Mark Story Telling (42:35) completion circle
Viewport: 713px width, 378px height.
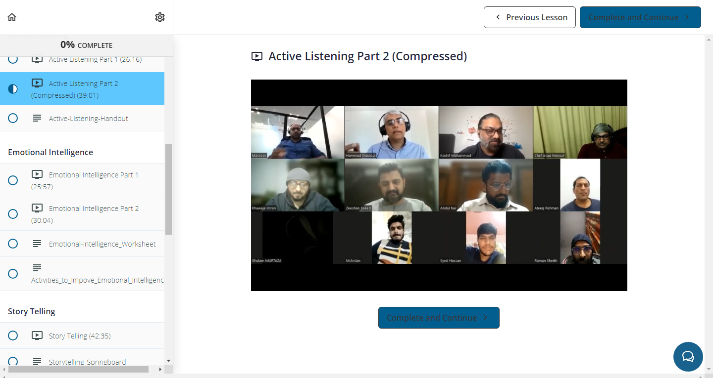click(13, 336)
